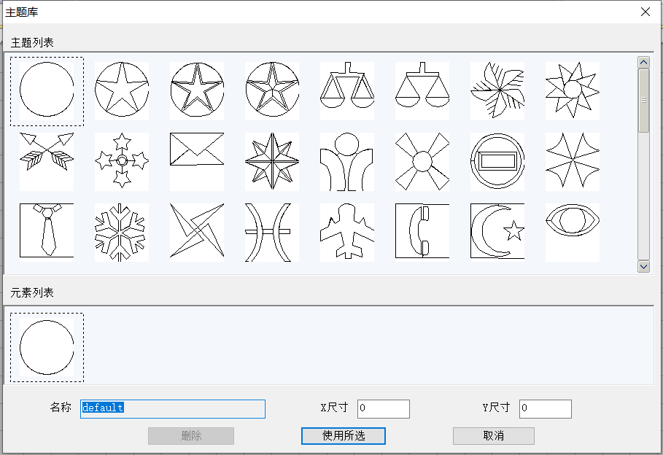
Task: Select the crescent moon and star theme
Action: click(497, 233)
